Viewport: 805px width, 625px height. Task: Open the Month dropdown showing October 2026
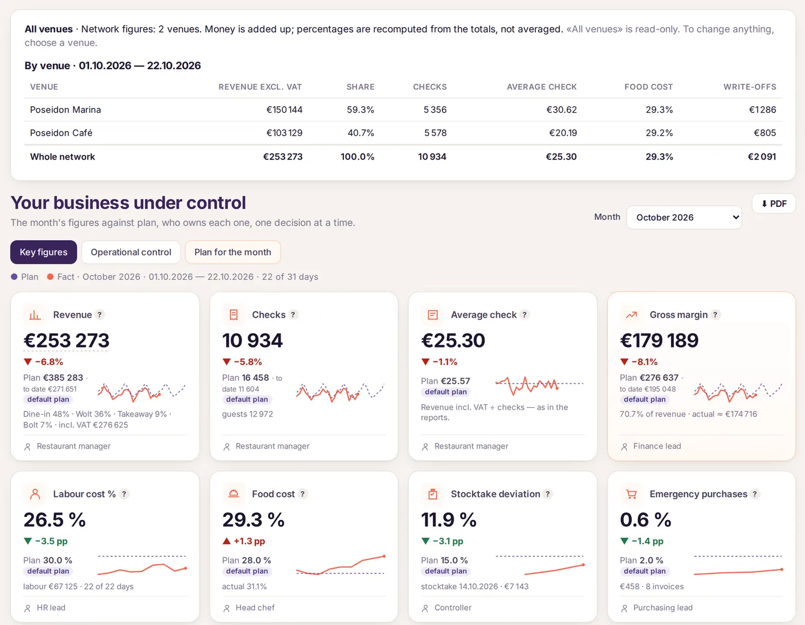tap(684, 217)
